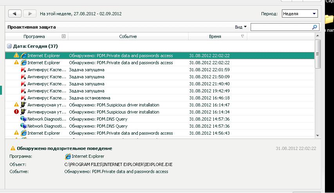Select the Задача остановлена event text
This screenshot has width=334, height=193.
(x=89, y=98)
